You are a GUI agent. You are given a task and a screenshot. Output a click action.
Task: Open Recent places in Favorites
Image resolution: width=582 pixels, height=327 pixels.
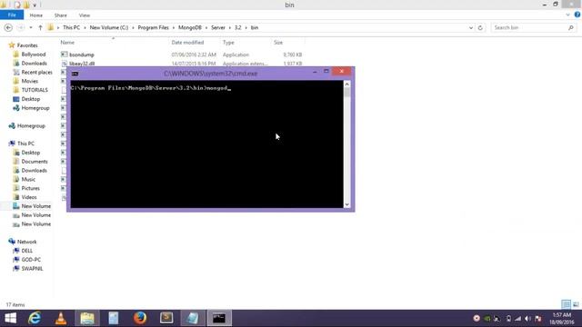tap(36, 73)
